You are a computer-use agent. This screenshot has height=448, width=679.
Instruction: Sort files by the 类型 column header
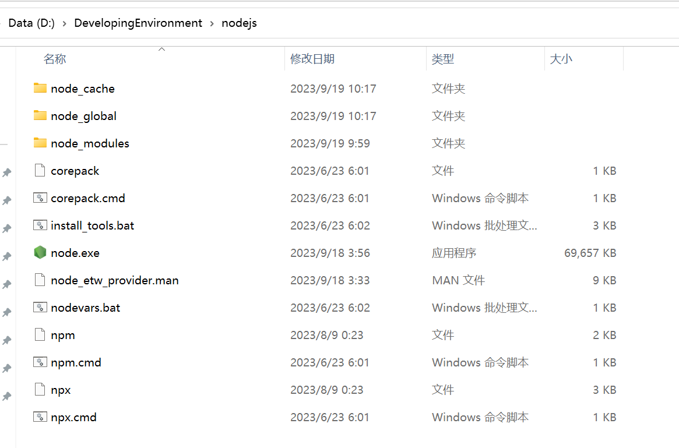[x=443, y=59]
